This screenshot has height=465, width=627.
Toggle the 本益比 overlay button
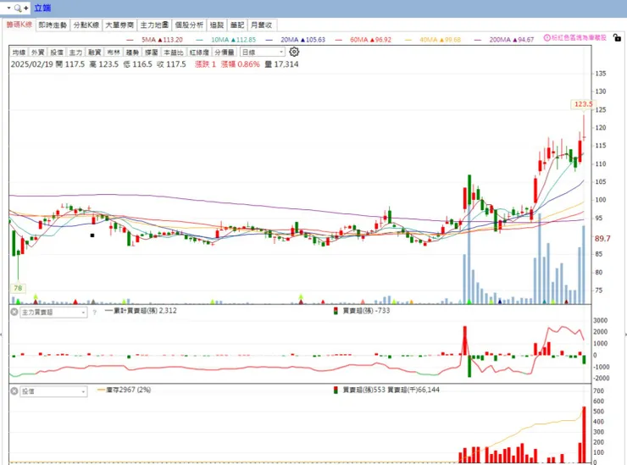pos(174,53)
